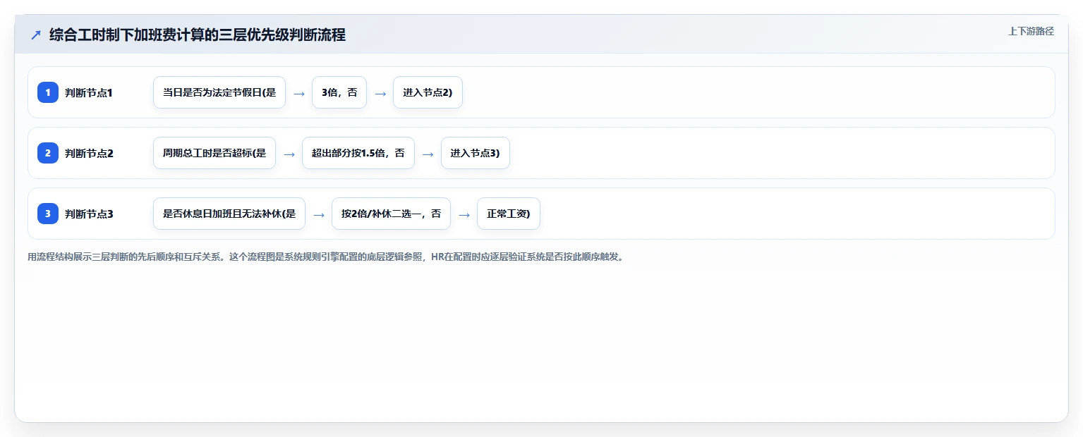Select the 3倍，否 box
This screenshot has height=437, width=1083.
pyautogui.click(x=339, y=92)
